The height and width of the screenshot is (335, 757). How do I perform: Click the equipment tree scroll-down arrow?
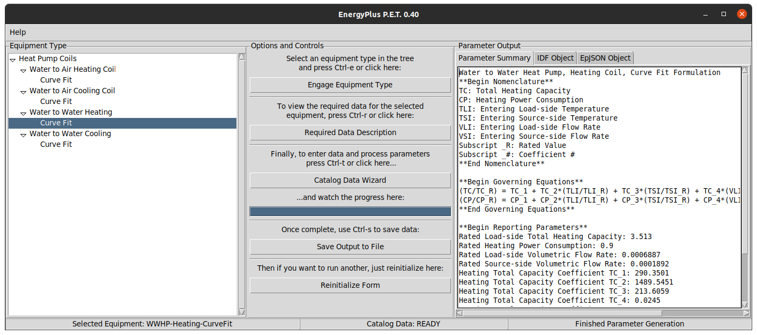[x=241, y=312]
